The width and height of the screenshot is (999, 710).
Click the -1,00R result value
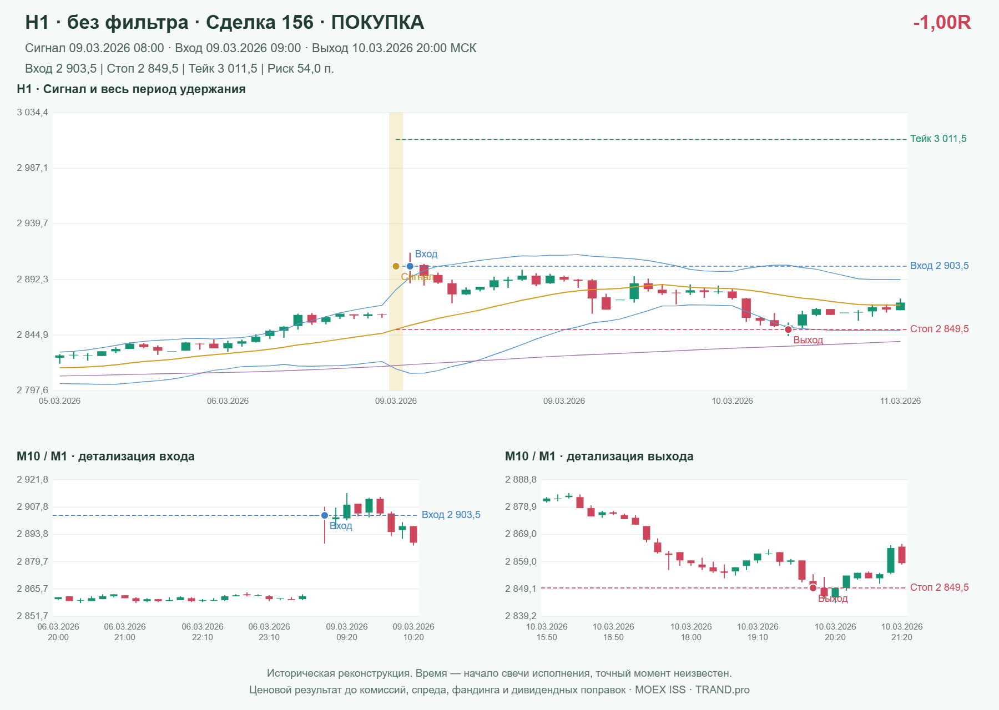tap(942, 22)
